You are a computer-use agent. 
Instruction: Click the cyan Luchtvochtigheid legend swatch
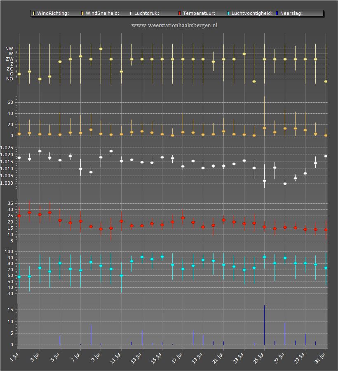coord(228,13)
